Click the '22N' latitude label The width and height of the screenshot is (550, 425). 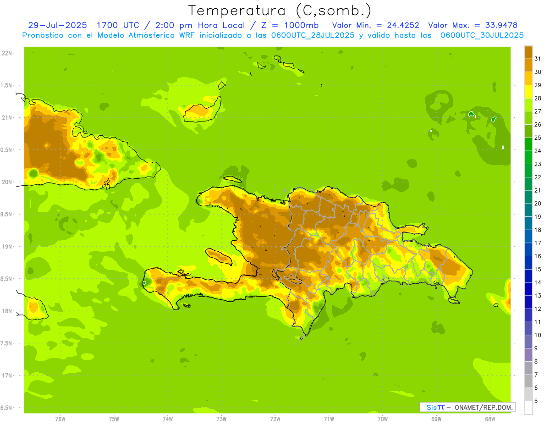pos(6,53)
